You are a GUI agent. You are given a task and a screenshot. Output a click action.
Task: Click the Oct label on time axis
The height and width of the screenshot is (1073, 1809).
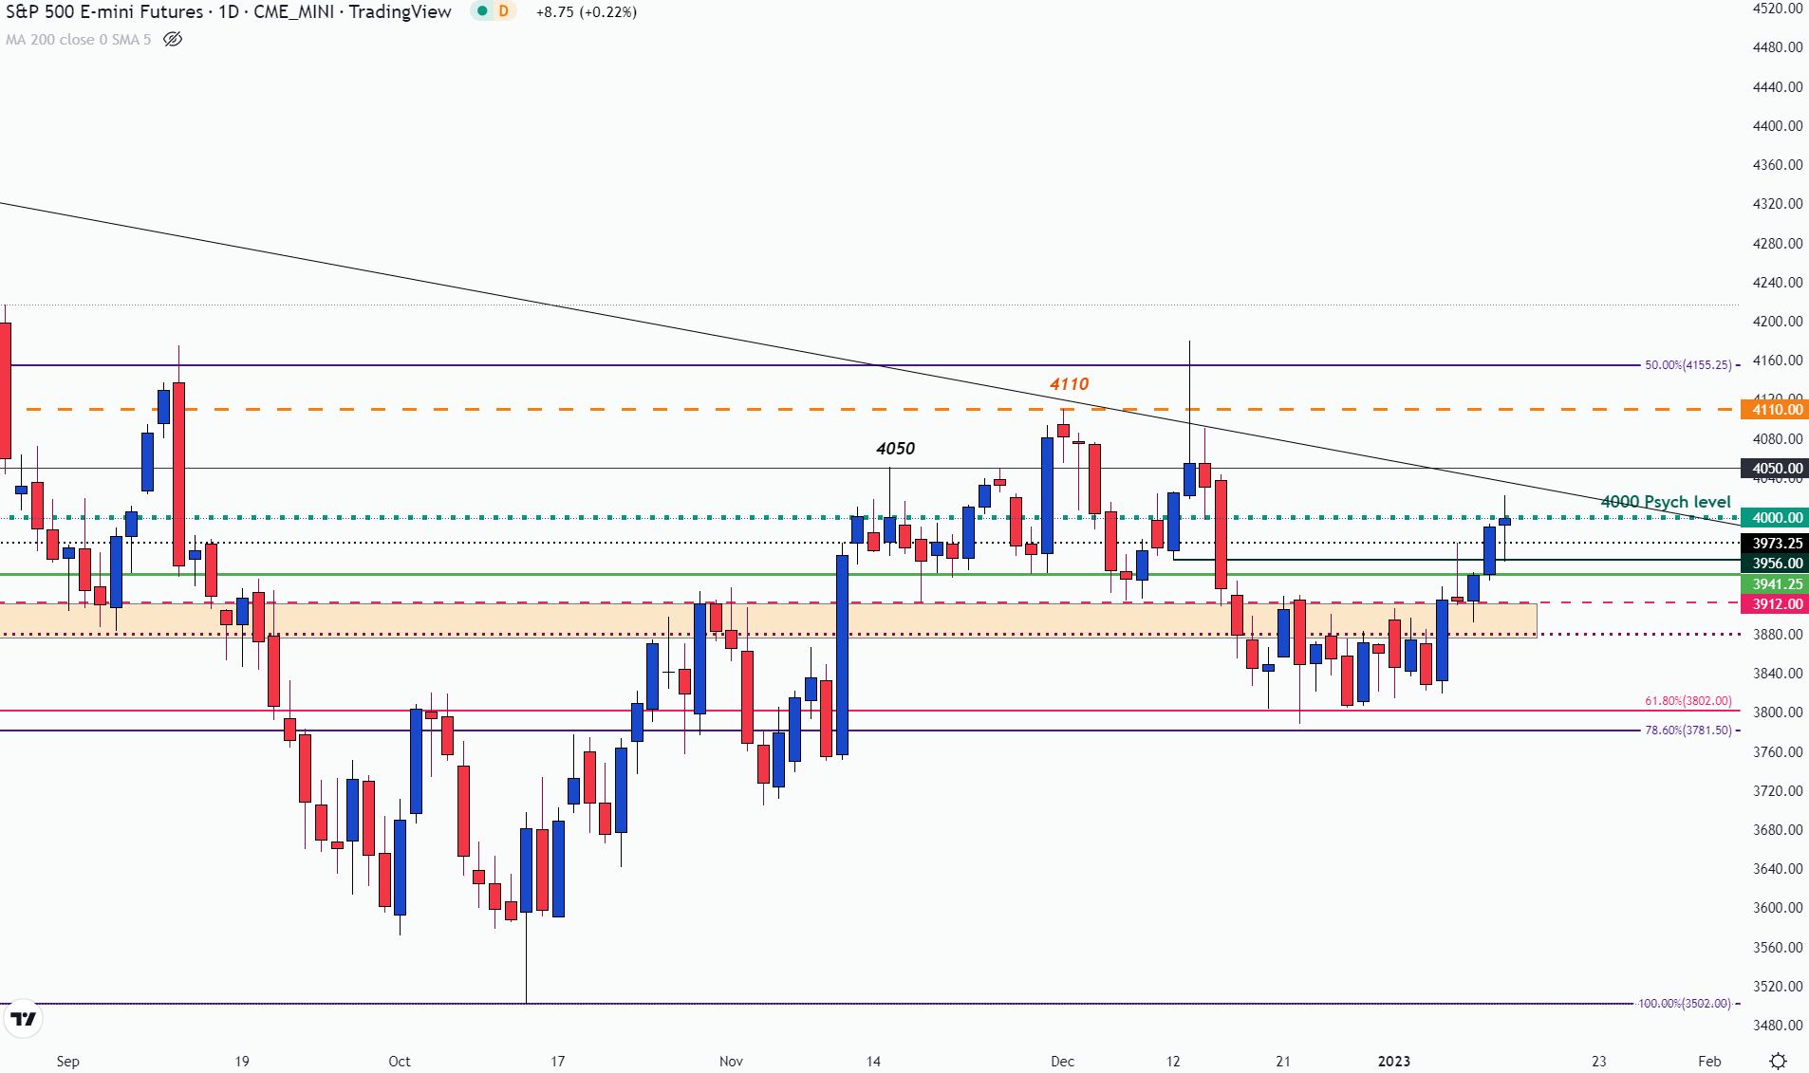coord(400,1062)
